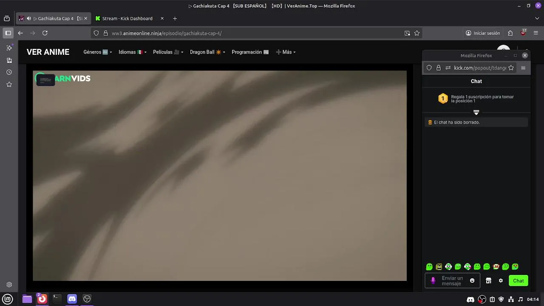
Task: Click the network icon in system tray
Action: pos(511,299)
